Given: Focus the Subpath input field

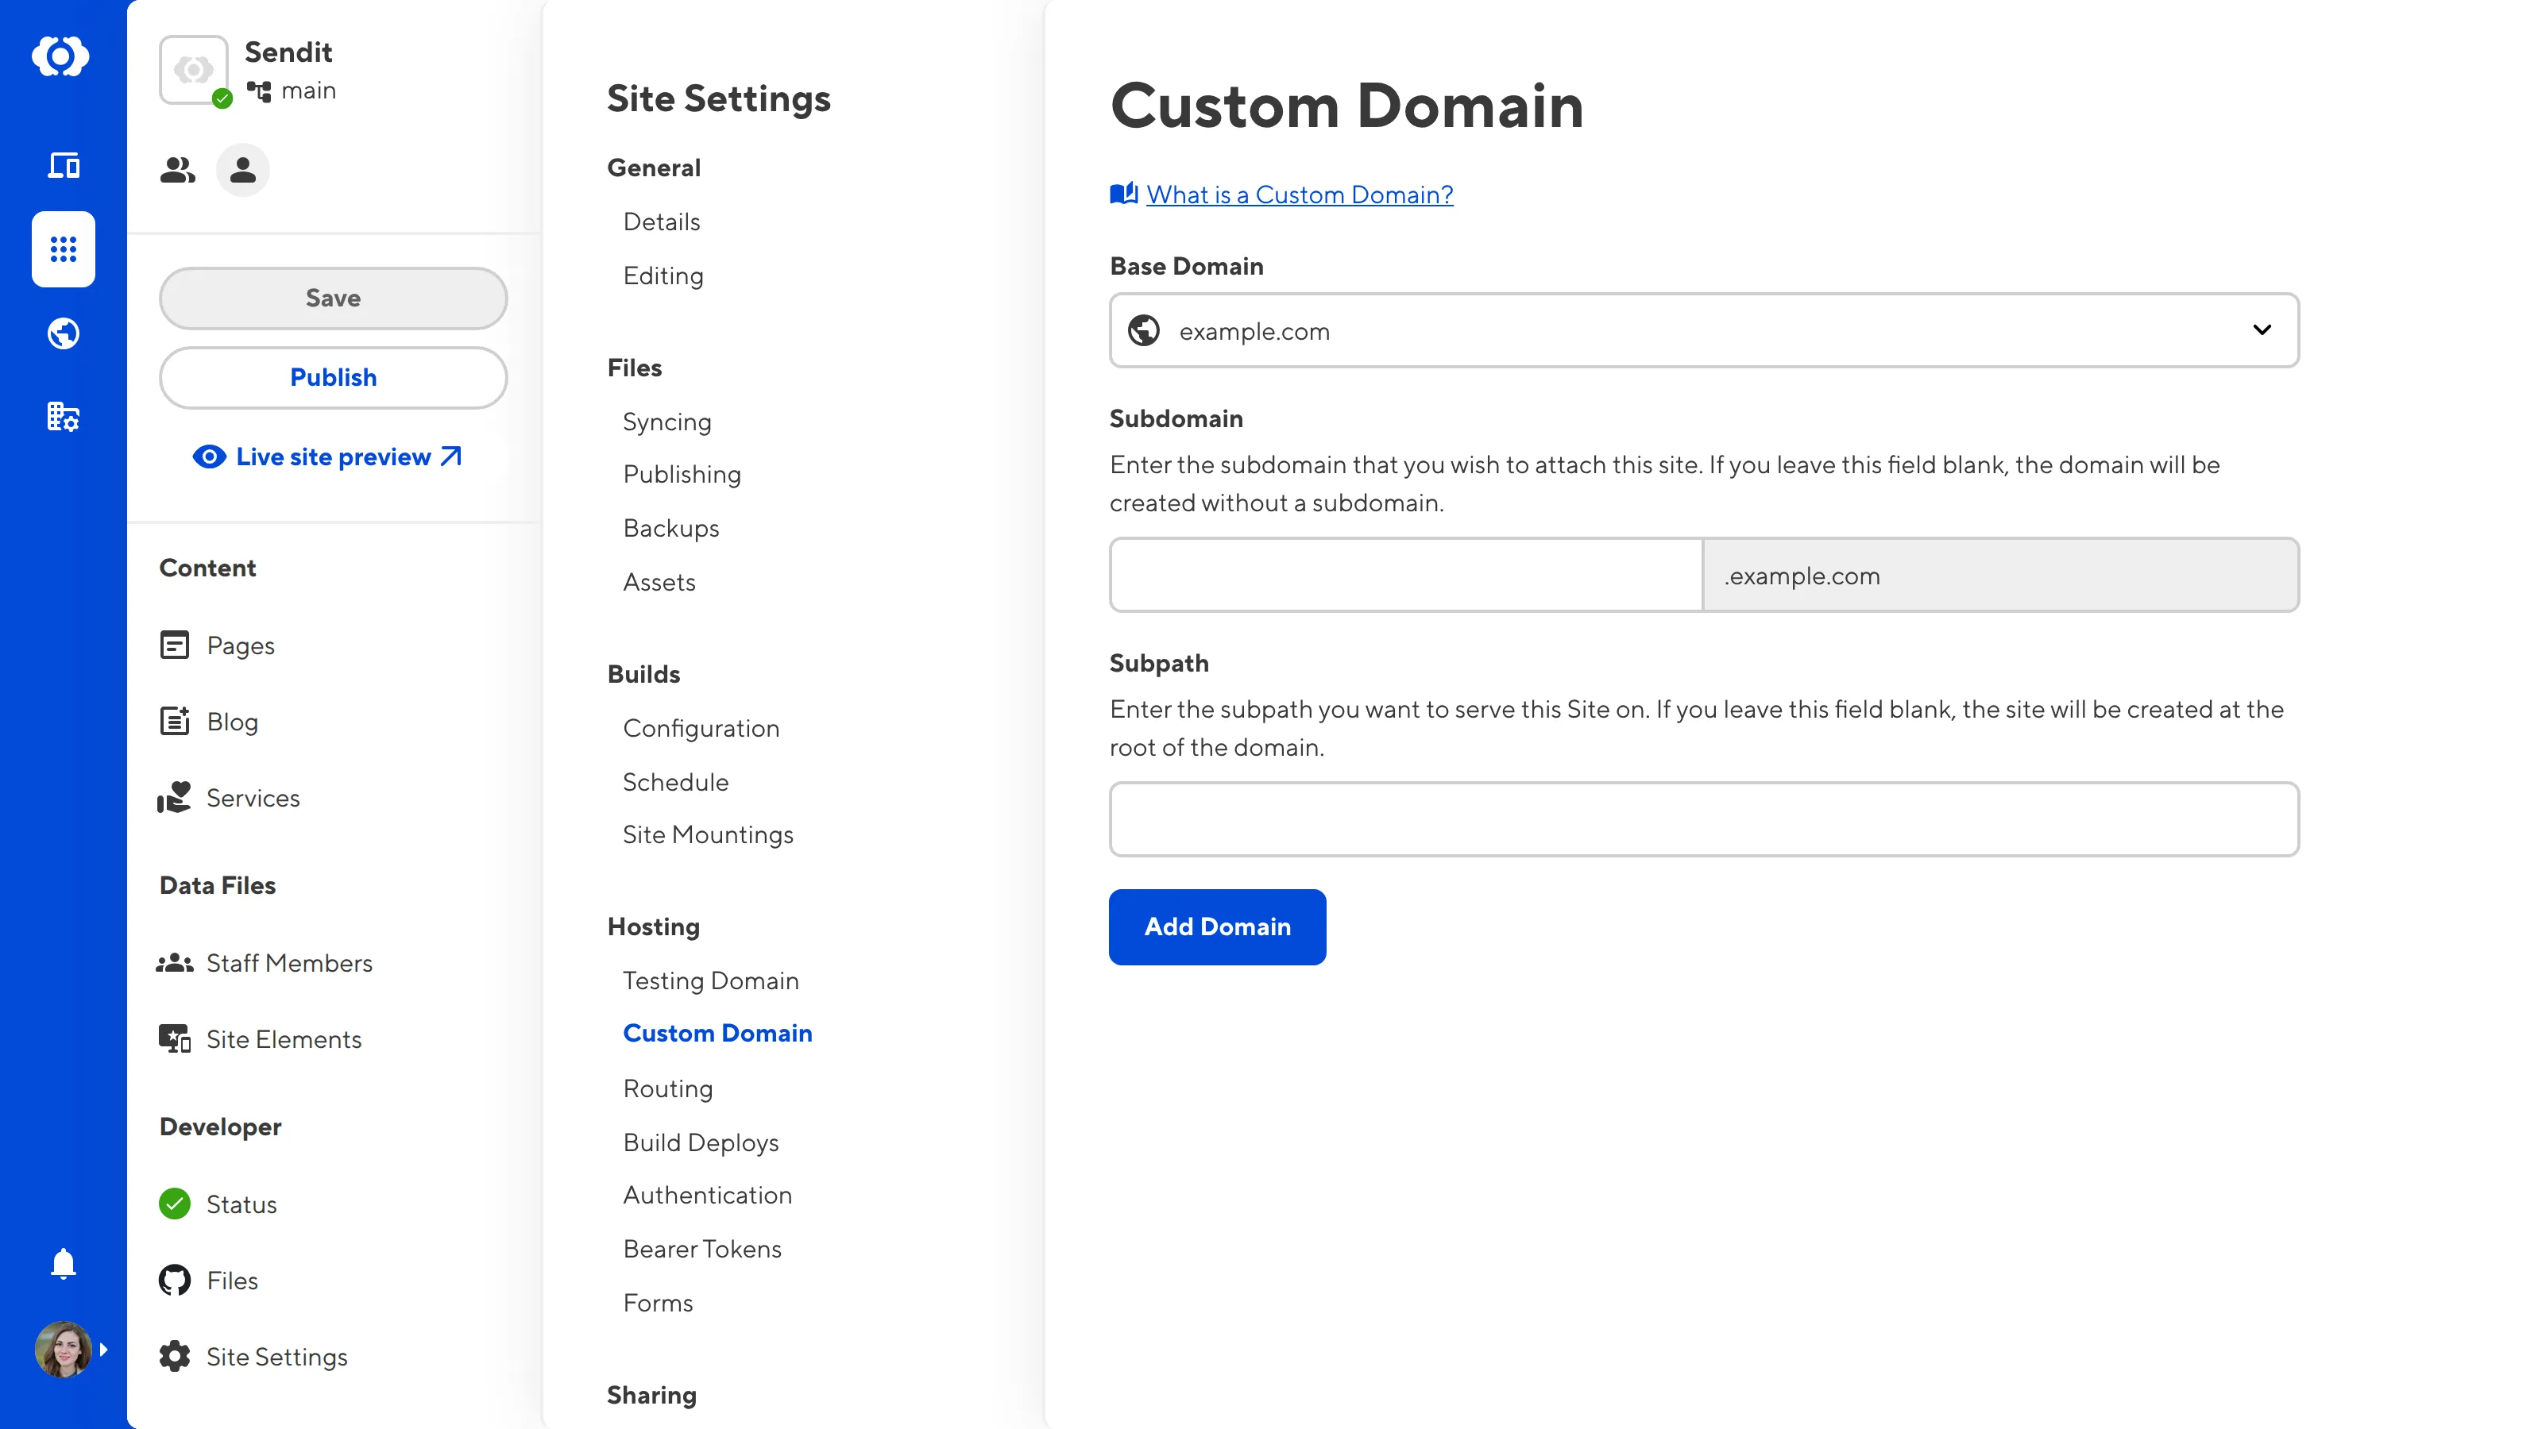Looking at the screenshot, I should tap(1704, 819).
